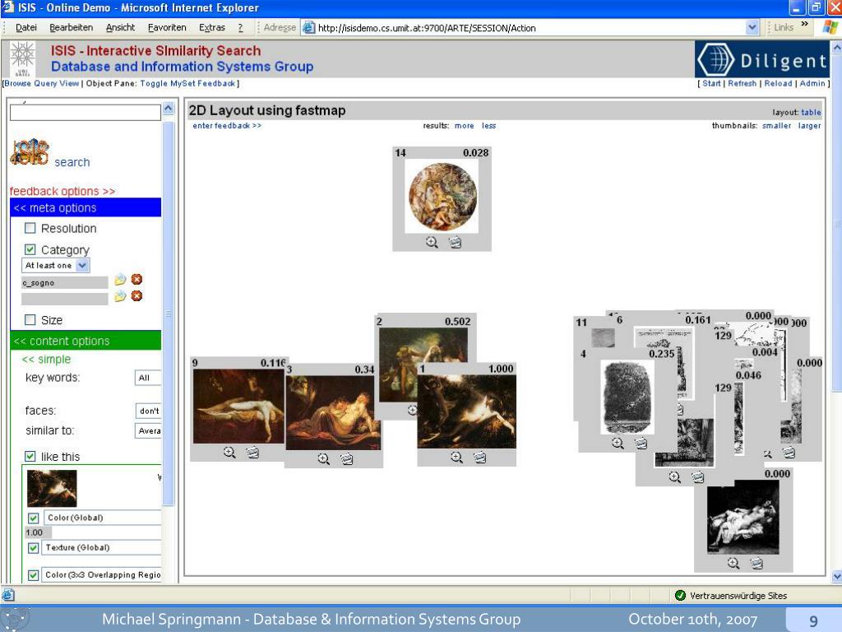842x632 pixels.
Task: Open the Favoriten menu
Action: [167, 27]
